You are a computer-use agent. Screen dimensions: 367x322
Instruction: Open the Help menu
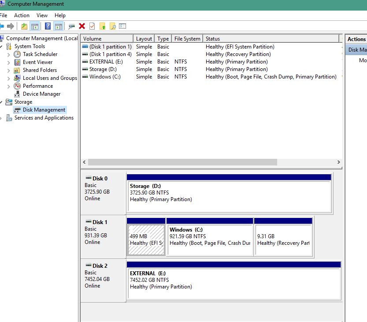[60, 15]
